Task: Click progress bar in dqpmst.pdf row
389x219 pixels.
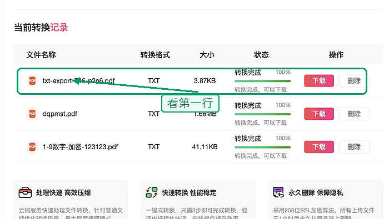Action: coord(262,114)
